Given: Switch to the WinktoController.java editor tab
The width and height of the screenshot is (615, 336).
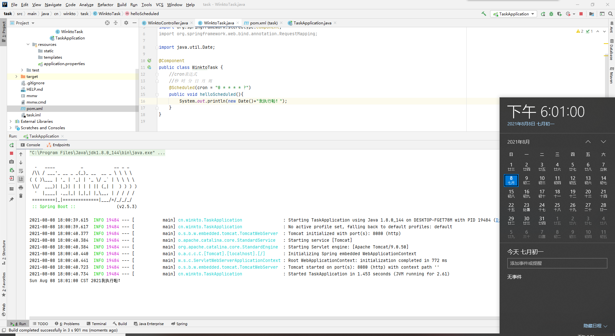Looking at the screenshot, I should coord(168,23).
